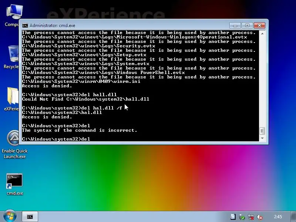Screen dimensions: 296x222
Task: Click the cmd window title bar icon
Action: 25,26
